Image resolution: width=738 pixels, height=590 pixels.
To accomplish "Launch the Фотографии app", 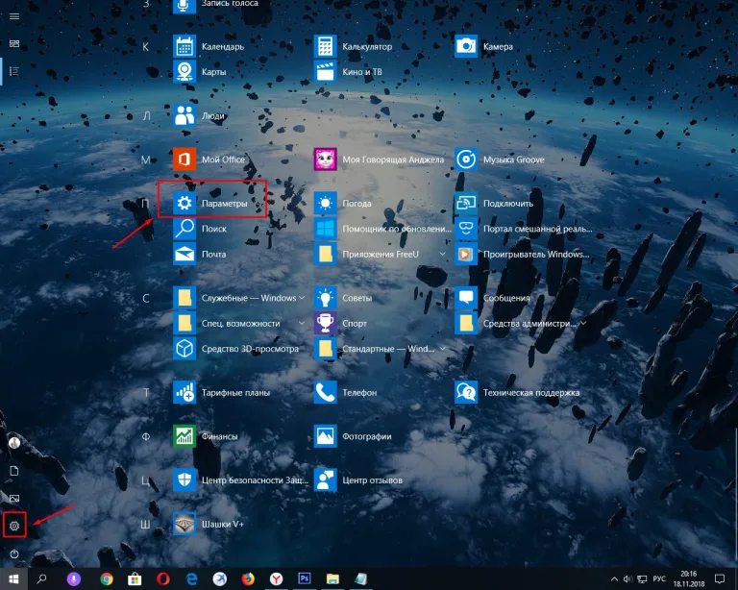I will pyautogui.click(x=353, y=436).
